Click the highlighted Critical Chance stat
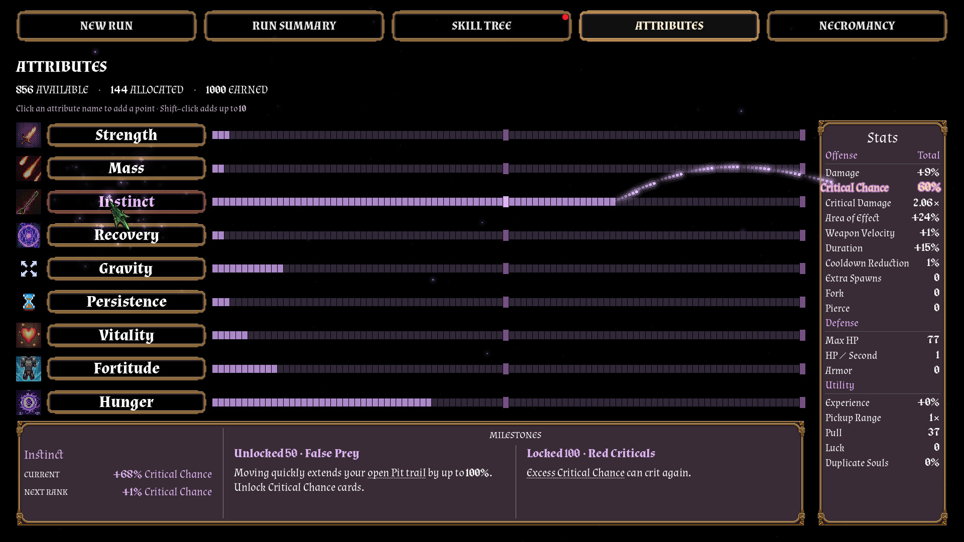Screen dimensions: 964x542 click(x=881, y=187)
